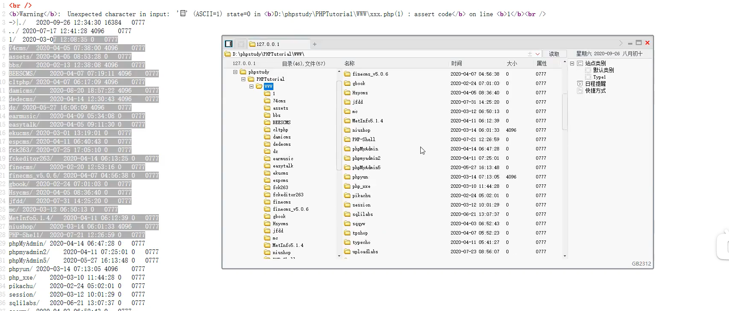This screenshot has height=311, width=729.
Task: Click the sqqyw folder icon in the file list
Action: pos(347,223)
